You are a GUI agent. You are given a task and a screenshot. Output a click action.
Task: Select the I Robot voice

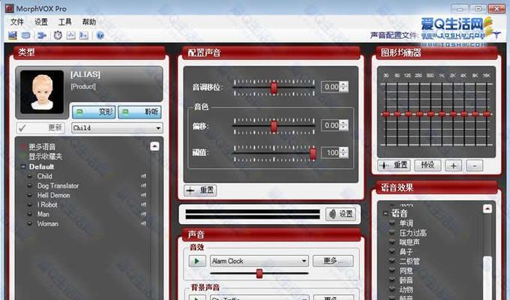coord(47,205)
